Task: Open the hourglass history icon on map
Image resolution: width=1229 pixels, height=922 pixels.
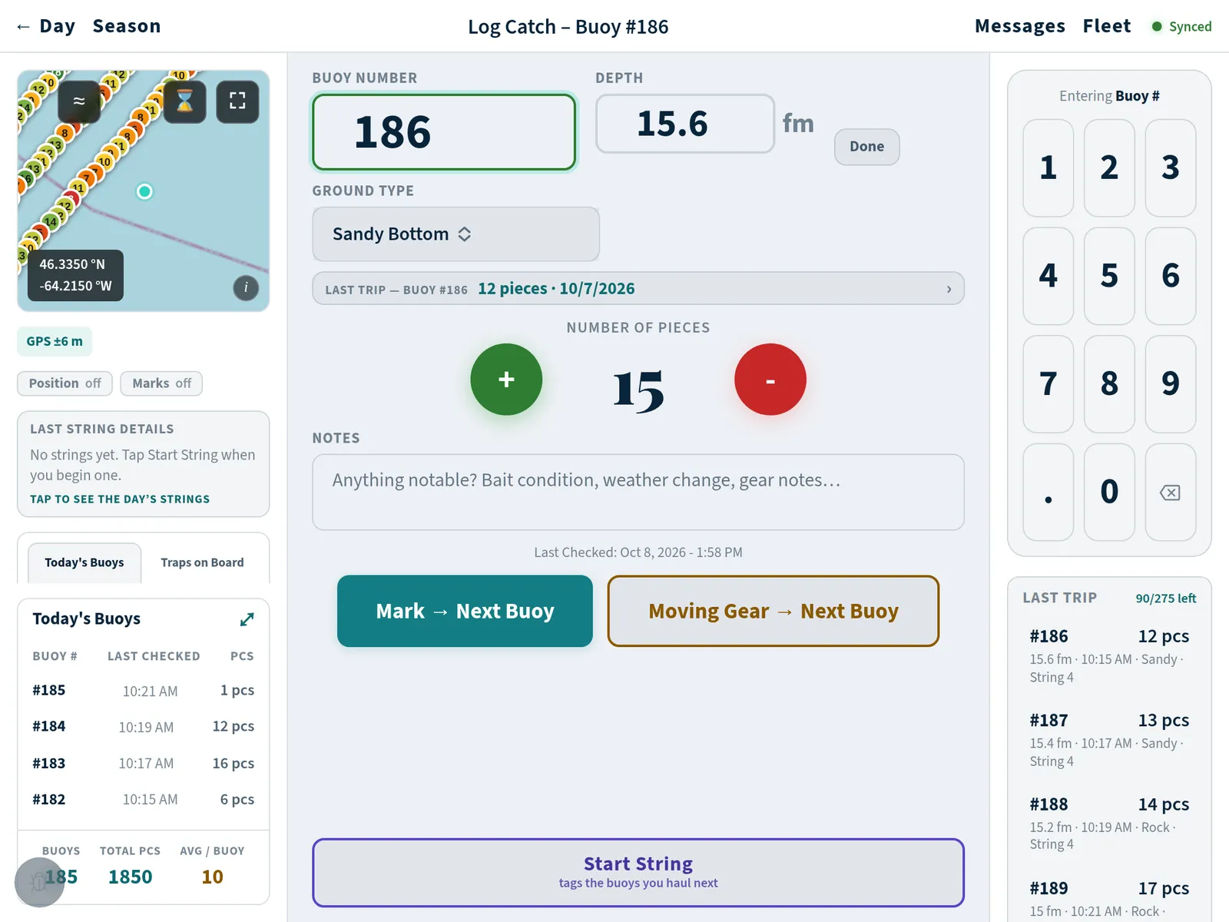Action: 185,101
